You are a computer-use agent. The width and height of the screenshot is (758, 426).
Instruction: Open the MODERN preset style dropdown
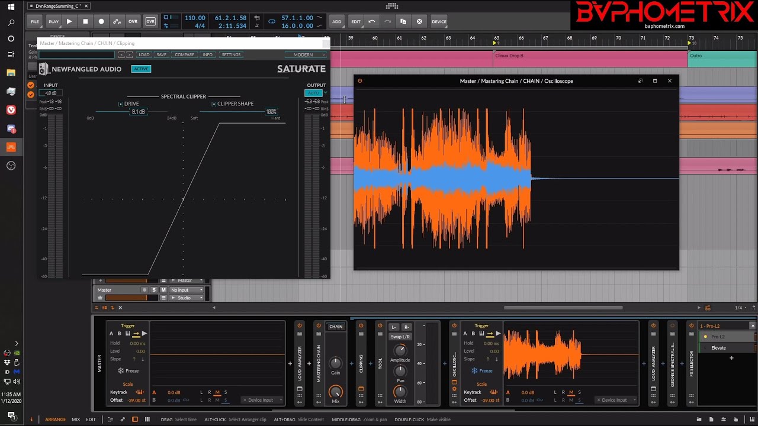click(306, 54)
